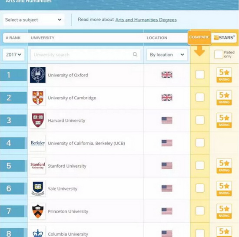Click the COMPARE header button
239x237 pixels.
(199, 37)
